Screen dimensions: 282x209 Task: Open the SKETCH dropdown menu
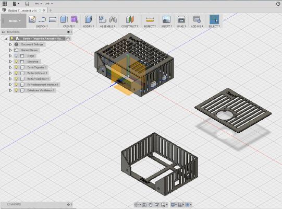click(x=42, y=26)
